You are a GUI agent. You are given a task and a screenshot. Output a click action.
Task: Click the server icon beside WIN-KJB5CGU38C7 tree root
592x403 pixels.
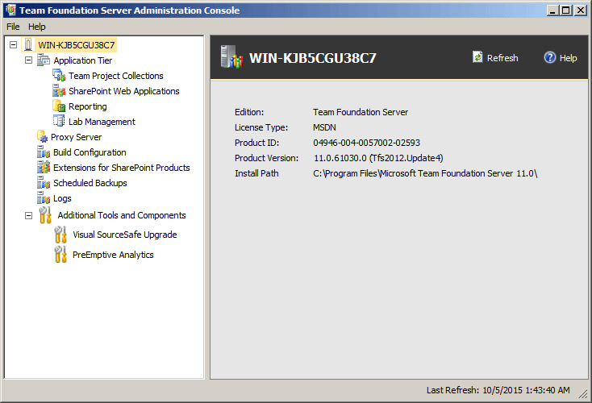click(x=28, y=45)
